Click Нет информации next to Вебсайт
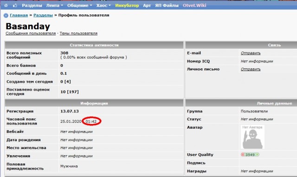Screen dimensions: 297x177 (77, 131)
